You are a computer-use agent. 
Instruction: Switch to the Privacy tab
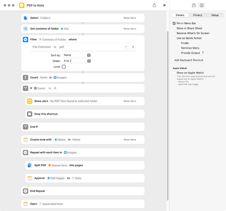(197, 15)
